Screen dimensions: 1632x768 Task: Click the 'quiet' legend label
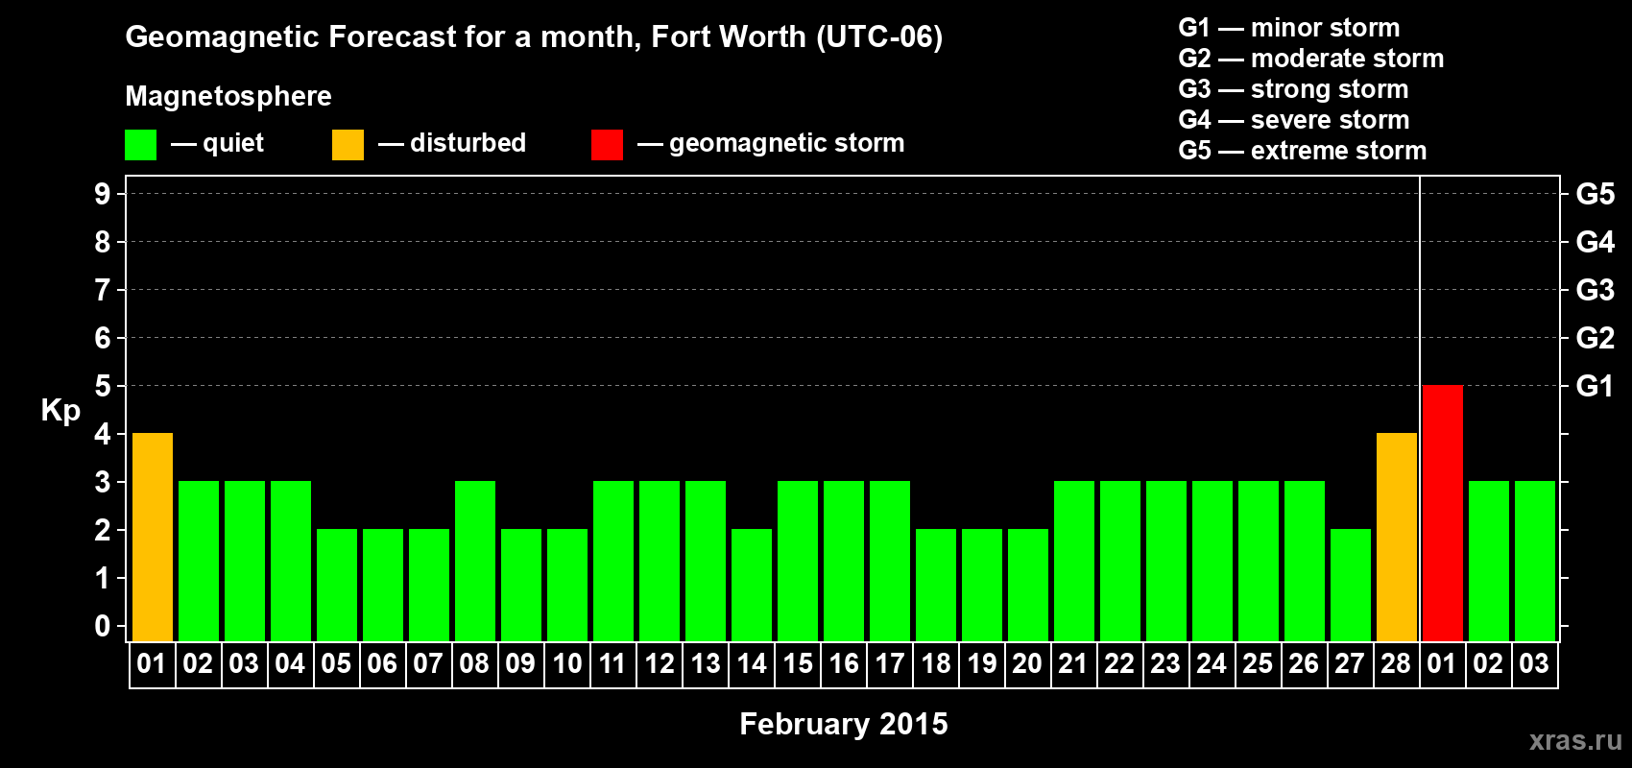tap(233, 144)
